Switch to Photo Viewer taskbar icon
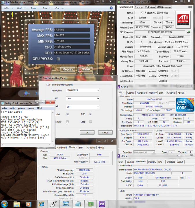 pos(66,204)
